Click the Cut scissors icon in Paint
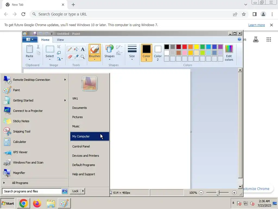This screenshot has height=209, width=278. coord(38,47)
